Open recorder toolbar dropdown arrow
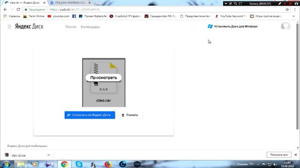Screen dimensions: 300x168 point(226,3)
